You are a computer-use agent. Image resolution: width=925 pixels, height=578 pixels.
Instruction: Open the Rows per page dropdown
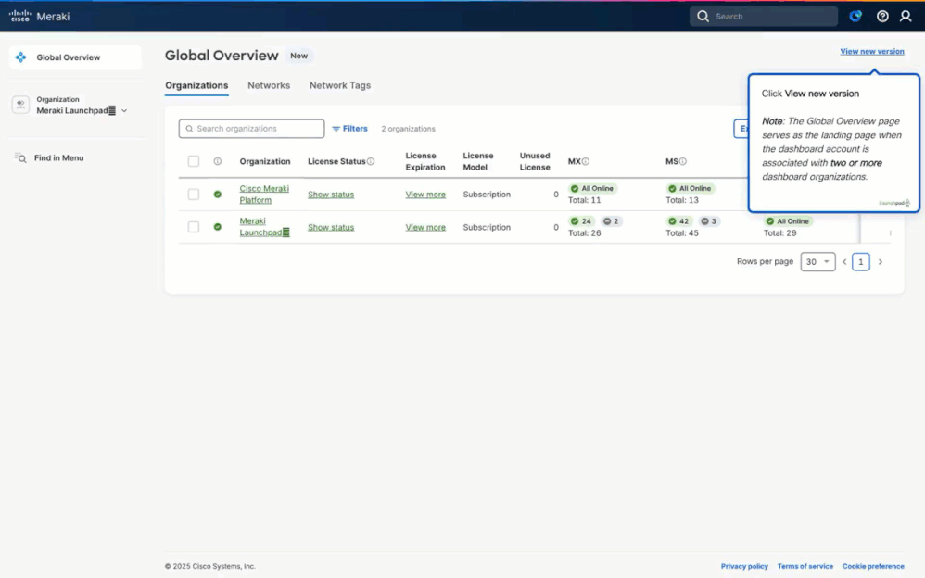[x=817, y=261]
